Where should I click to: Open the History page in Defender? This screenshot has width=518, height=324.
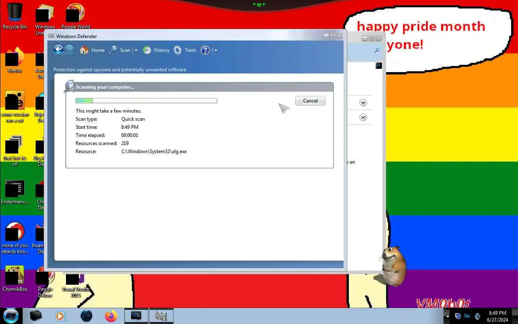coord(156,50)
